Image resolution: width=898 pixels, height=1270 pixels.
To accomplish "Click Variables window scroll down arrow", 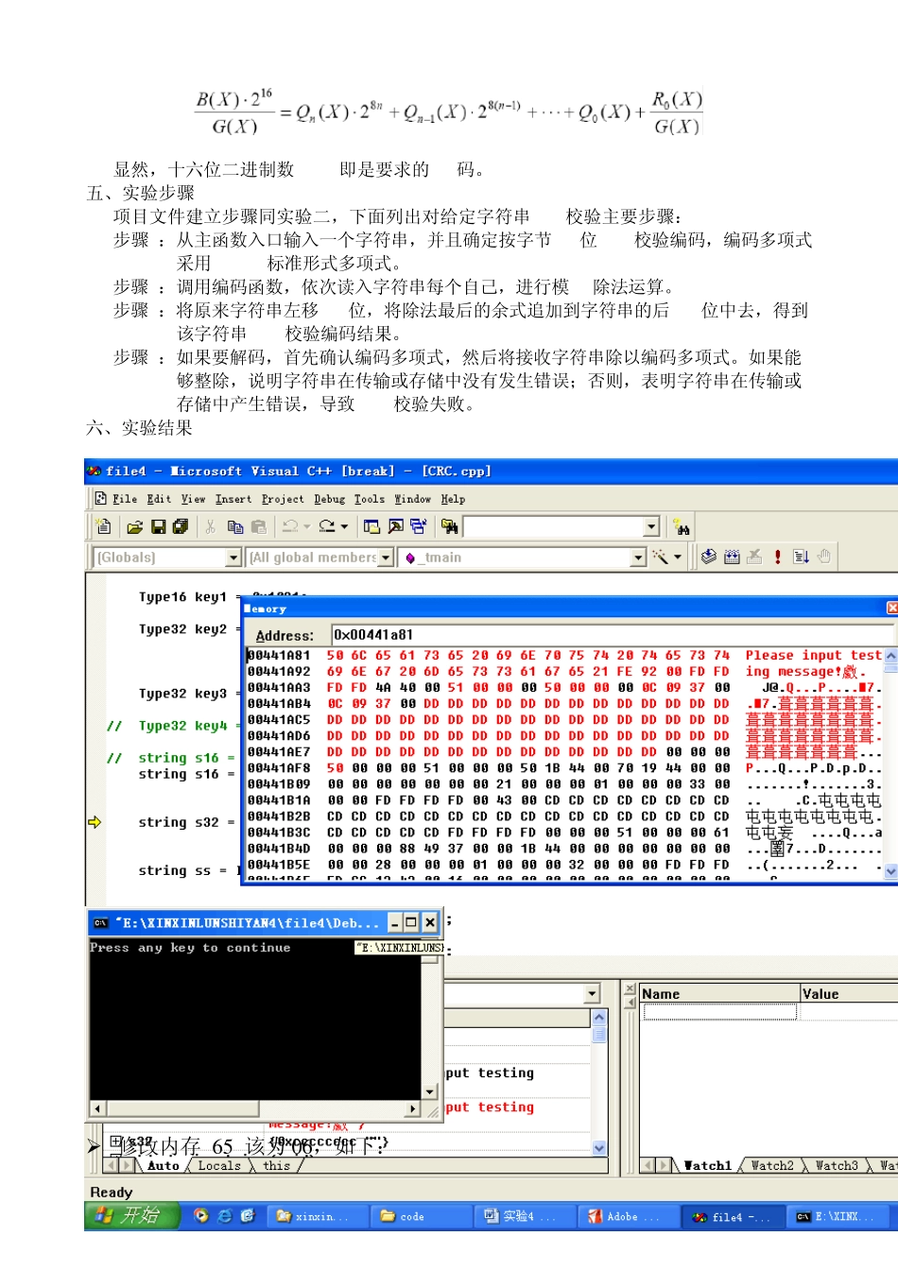I will (x=599, y=1147).
